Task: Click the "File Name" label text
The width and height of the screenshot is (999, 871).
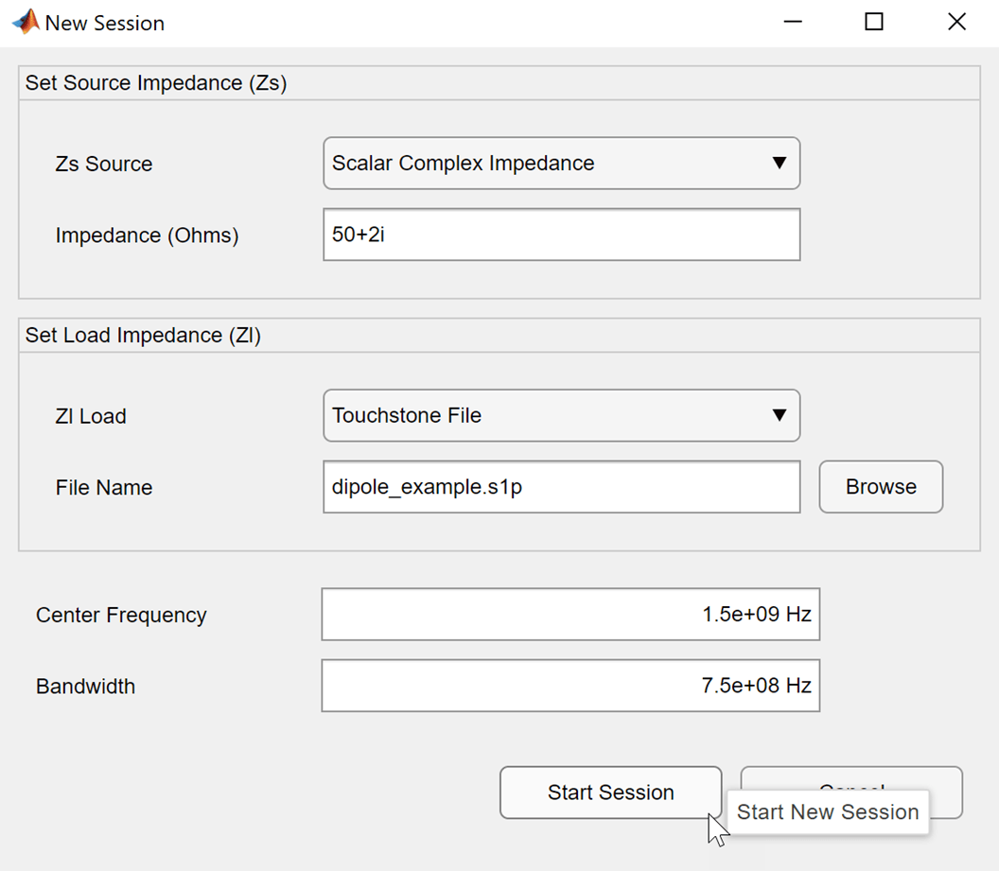Action: [104, 488]
